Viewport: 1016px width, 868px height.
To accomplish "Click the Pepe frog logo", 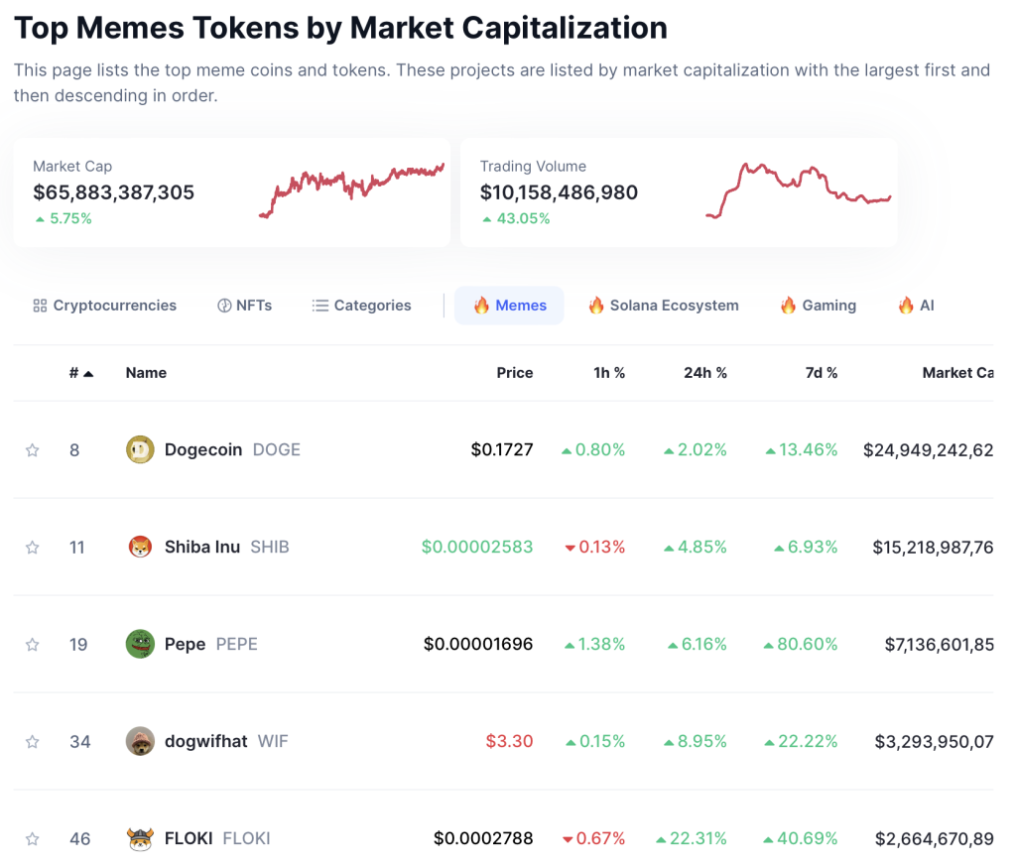I will pos(140,644).
